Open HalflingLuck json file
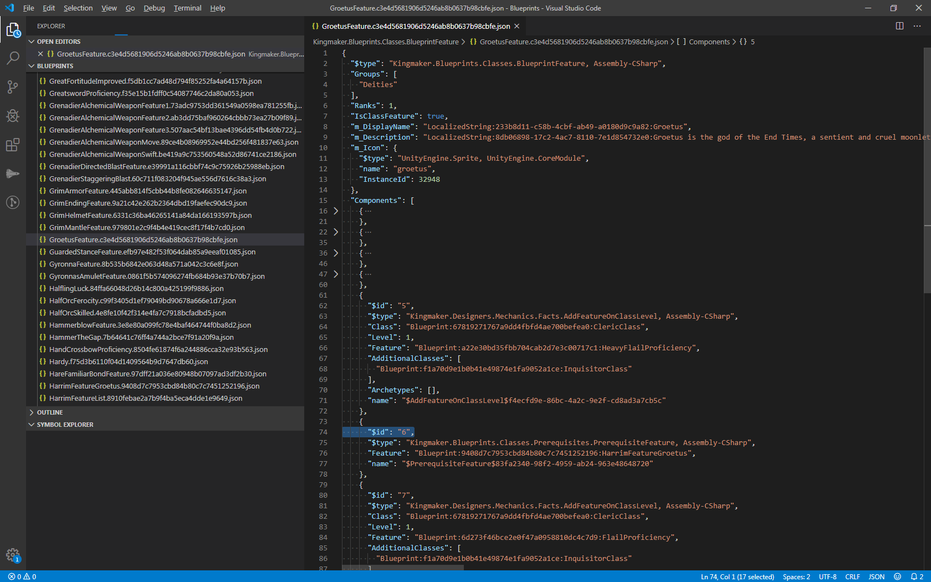Image resolution: width=931 pixels, height=582 pixels. point(165,289)
